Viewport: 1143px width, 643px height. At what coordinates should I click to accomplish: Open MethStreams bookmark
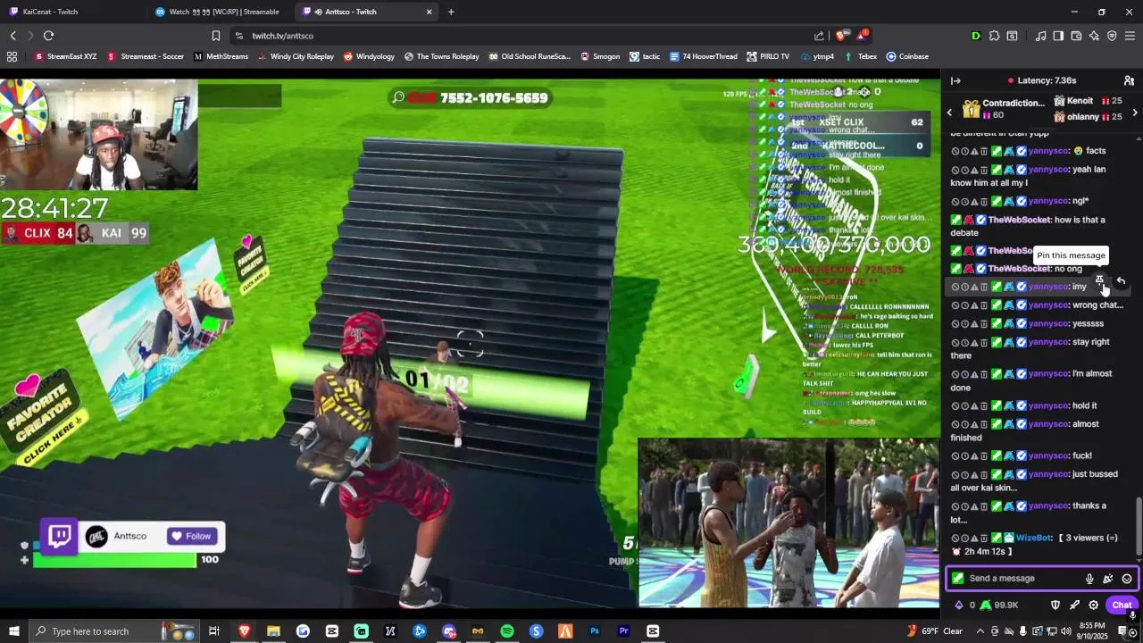tap(220, 56)
